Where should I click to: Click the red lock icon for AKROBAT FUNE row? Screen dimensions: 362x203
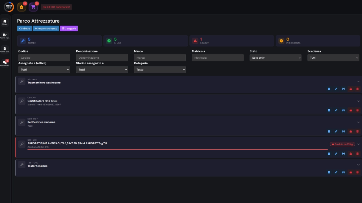pyautogui.click(x=351, y=154)
